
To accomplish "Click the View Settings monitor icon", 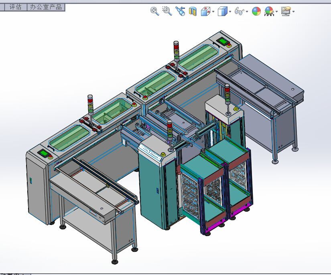I will 286,11.
